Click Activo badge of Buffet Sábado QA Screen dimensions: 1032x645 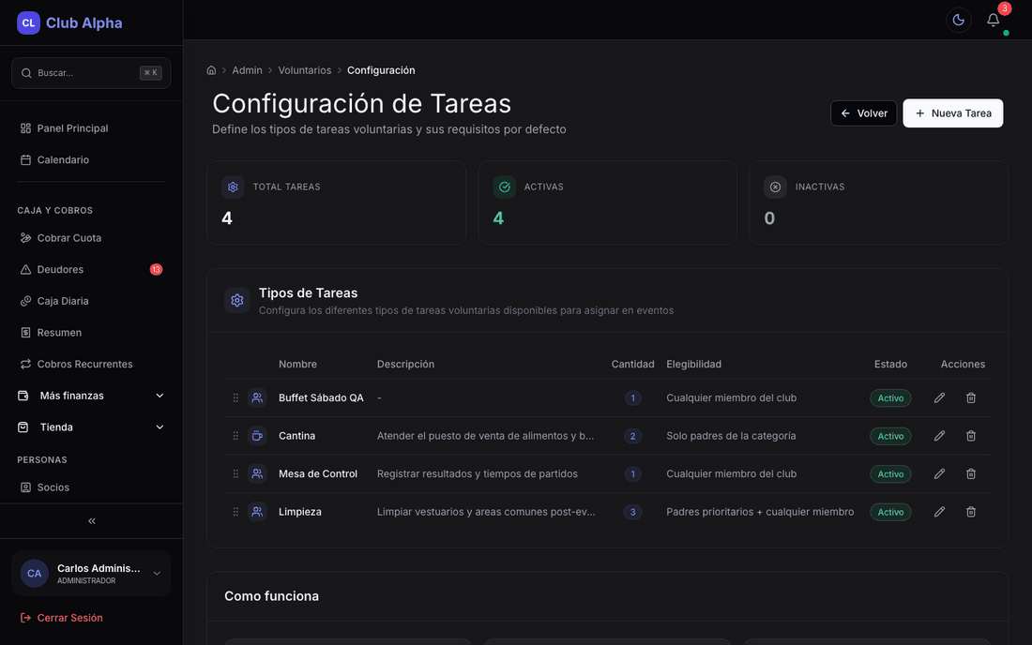(890, 397)
